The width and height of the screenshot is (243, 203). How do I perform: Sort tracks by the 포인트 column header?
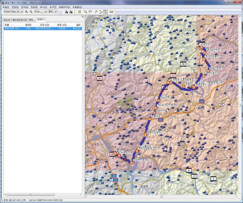click(x=28, y=25)
